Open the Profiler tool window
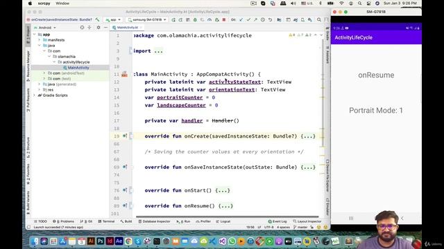Image resolution: width=444 pixels, height=249 pixels. click(x=203, y=221)
